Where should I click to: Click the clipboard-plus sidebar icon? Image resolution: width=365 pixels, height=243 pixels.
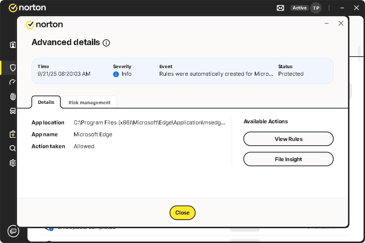coord(13,134)
